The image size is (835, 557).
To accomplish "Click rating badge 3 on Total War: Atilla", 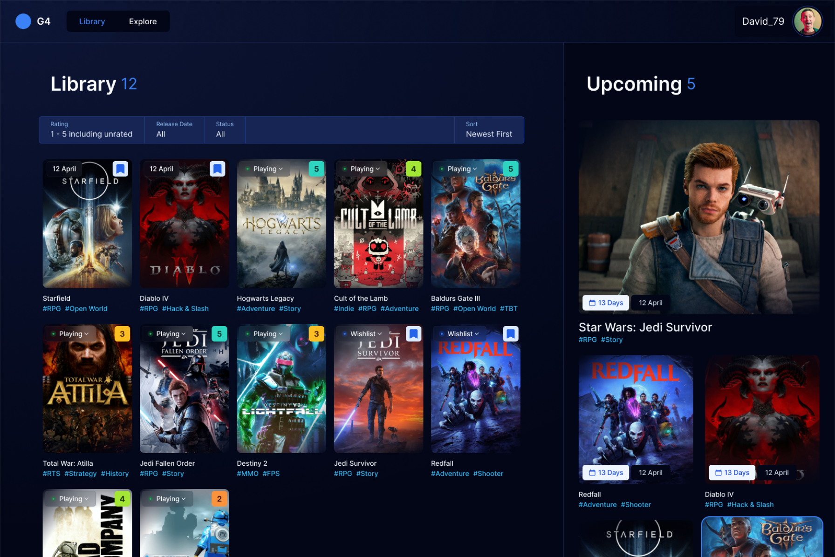I will point(122,333).
